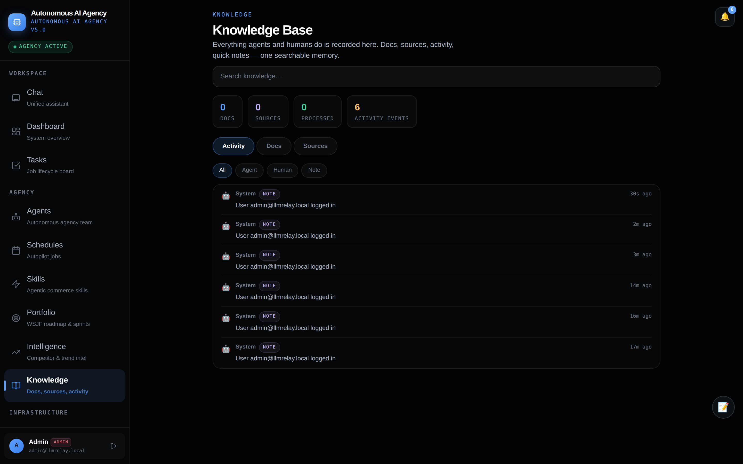This screenshot has width=743, height=464.
Task: Focus the Search knowledge field
Action: [436, 76]
